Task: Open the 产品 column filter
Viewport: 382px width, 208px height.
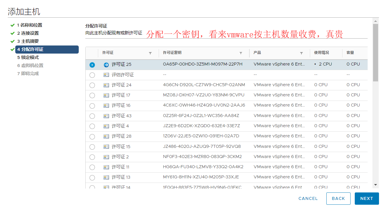Action: tap(301, 53)
